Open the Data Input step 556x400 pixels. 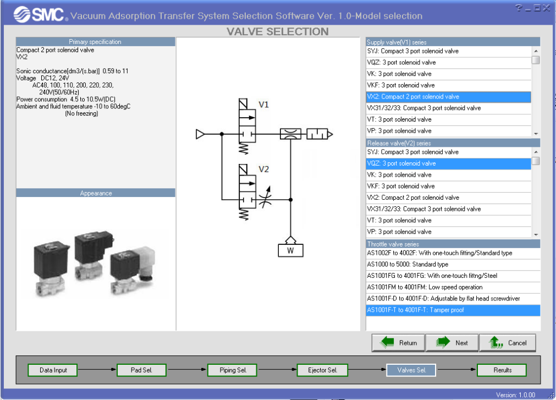53,370
